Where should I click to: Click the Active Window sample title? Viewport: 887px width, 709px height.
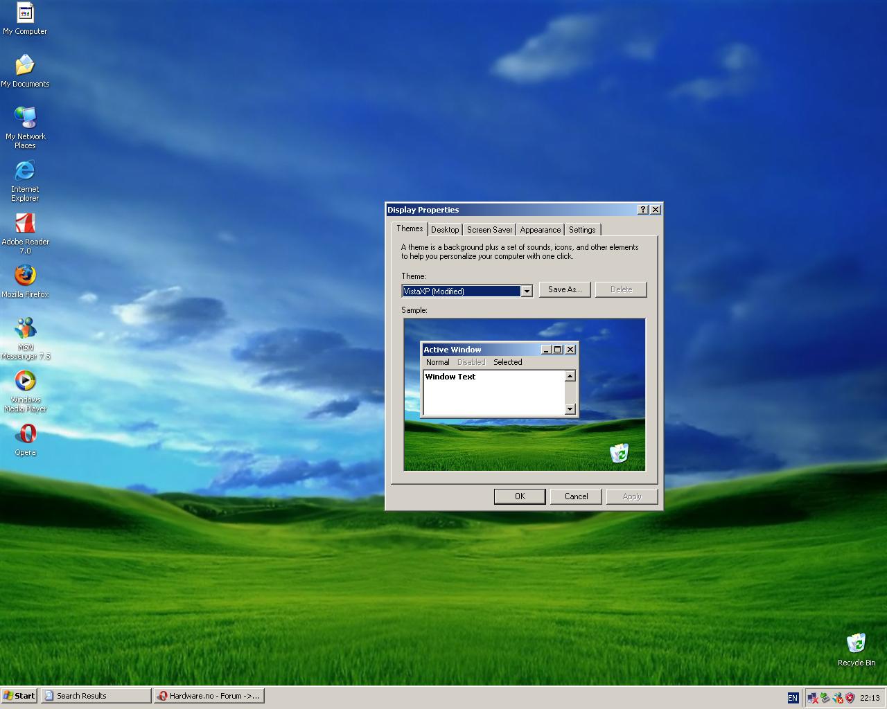[x=453, y=350]
